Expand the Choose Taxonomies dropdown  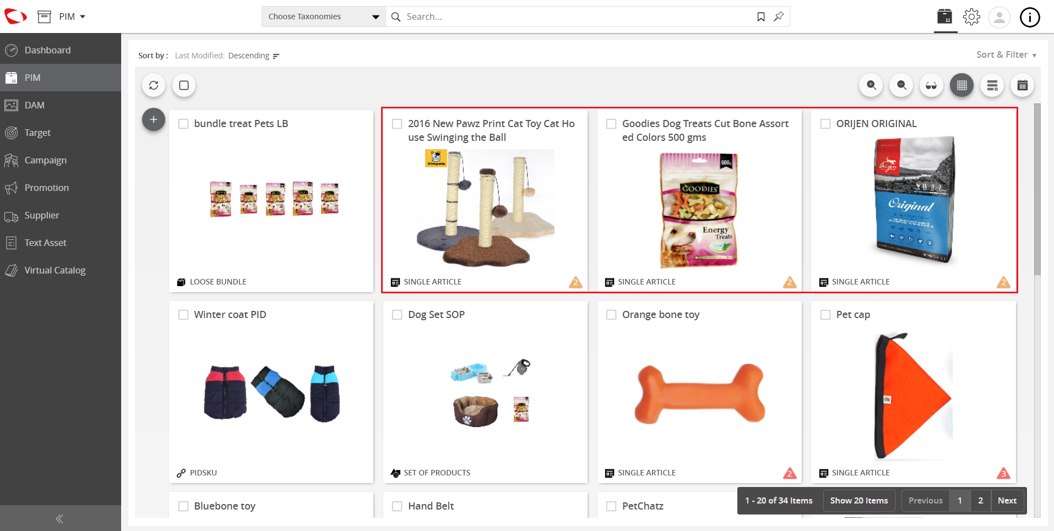click(x=323, y=17)
